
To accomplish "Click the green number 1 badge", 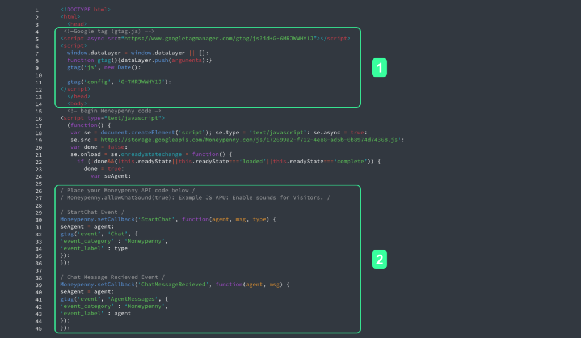I will point(379,68).
